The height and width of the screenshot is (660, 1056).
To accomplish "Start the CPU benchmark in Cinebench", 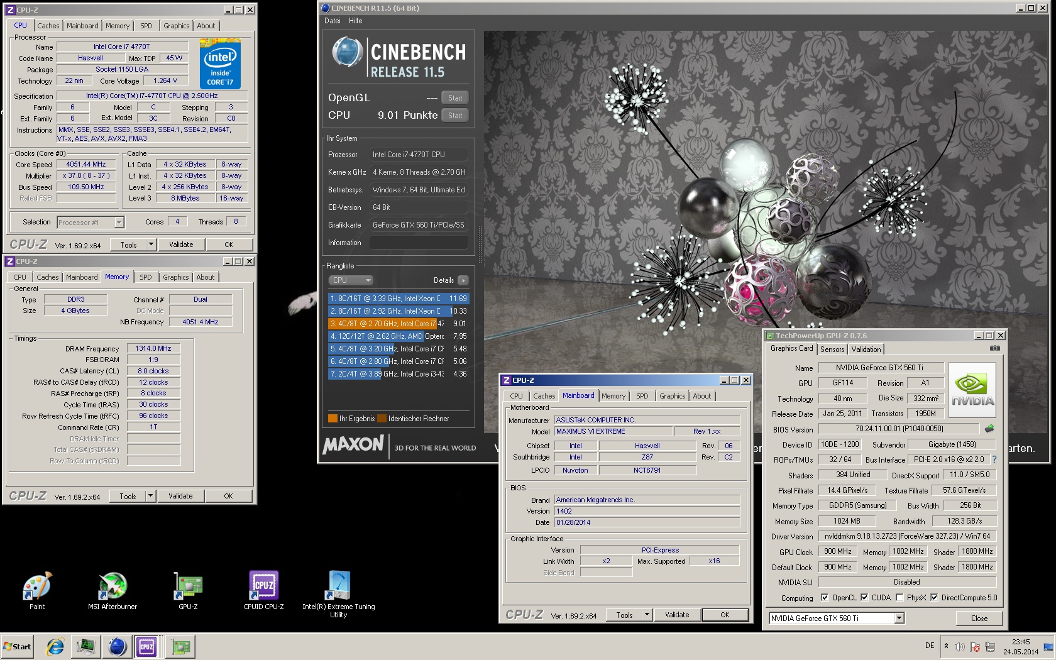I will point(455,116).
